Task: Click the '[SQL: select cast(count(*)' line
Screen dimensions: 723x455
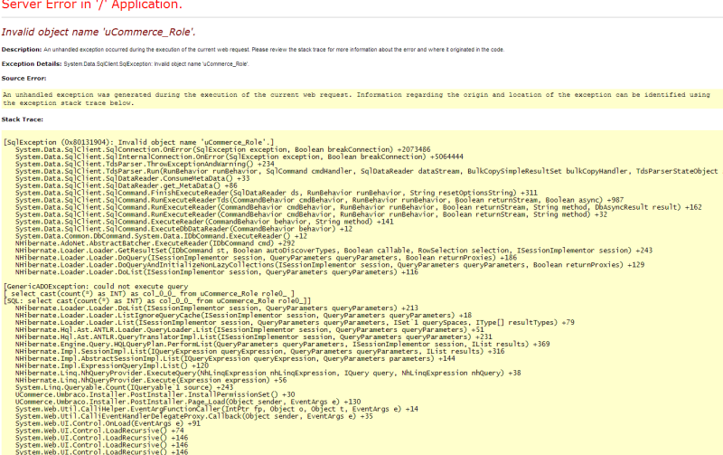Action: (x=157, y=301)
